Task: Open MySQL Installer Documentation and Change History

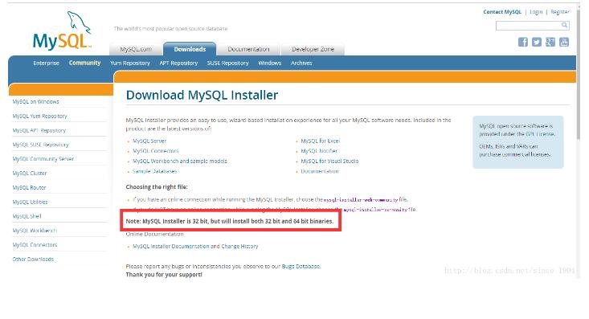Action: (x=195, y=247)
